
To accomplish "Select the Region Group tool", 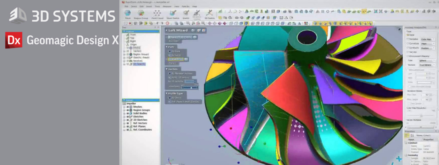I will click(141, 13).
